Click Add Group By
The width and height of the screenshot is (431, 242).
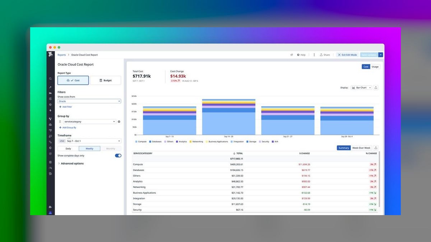(x=68, y=128)
